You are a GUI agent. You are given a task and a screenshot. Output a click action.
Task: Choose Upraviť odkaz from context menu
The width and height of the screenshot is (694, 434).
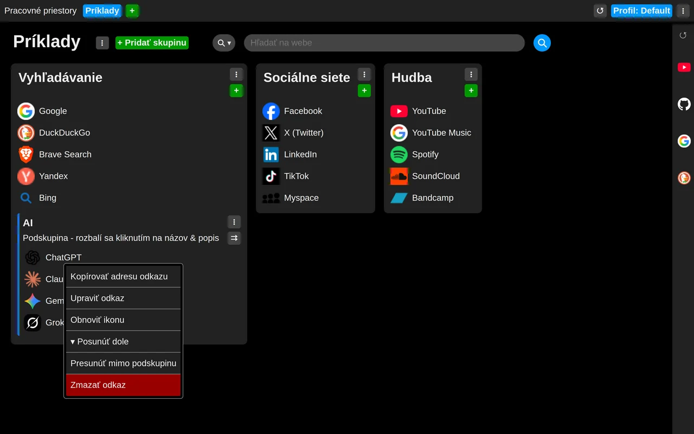(x=123, y=298)
